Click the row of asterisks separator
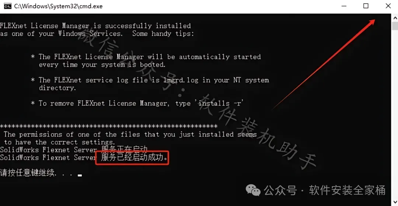Screen dimensions: 398x206 click(x=109, y=126)
